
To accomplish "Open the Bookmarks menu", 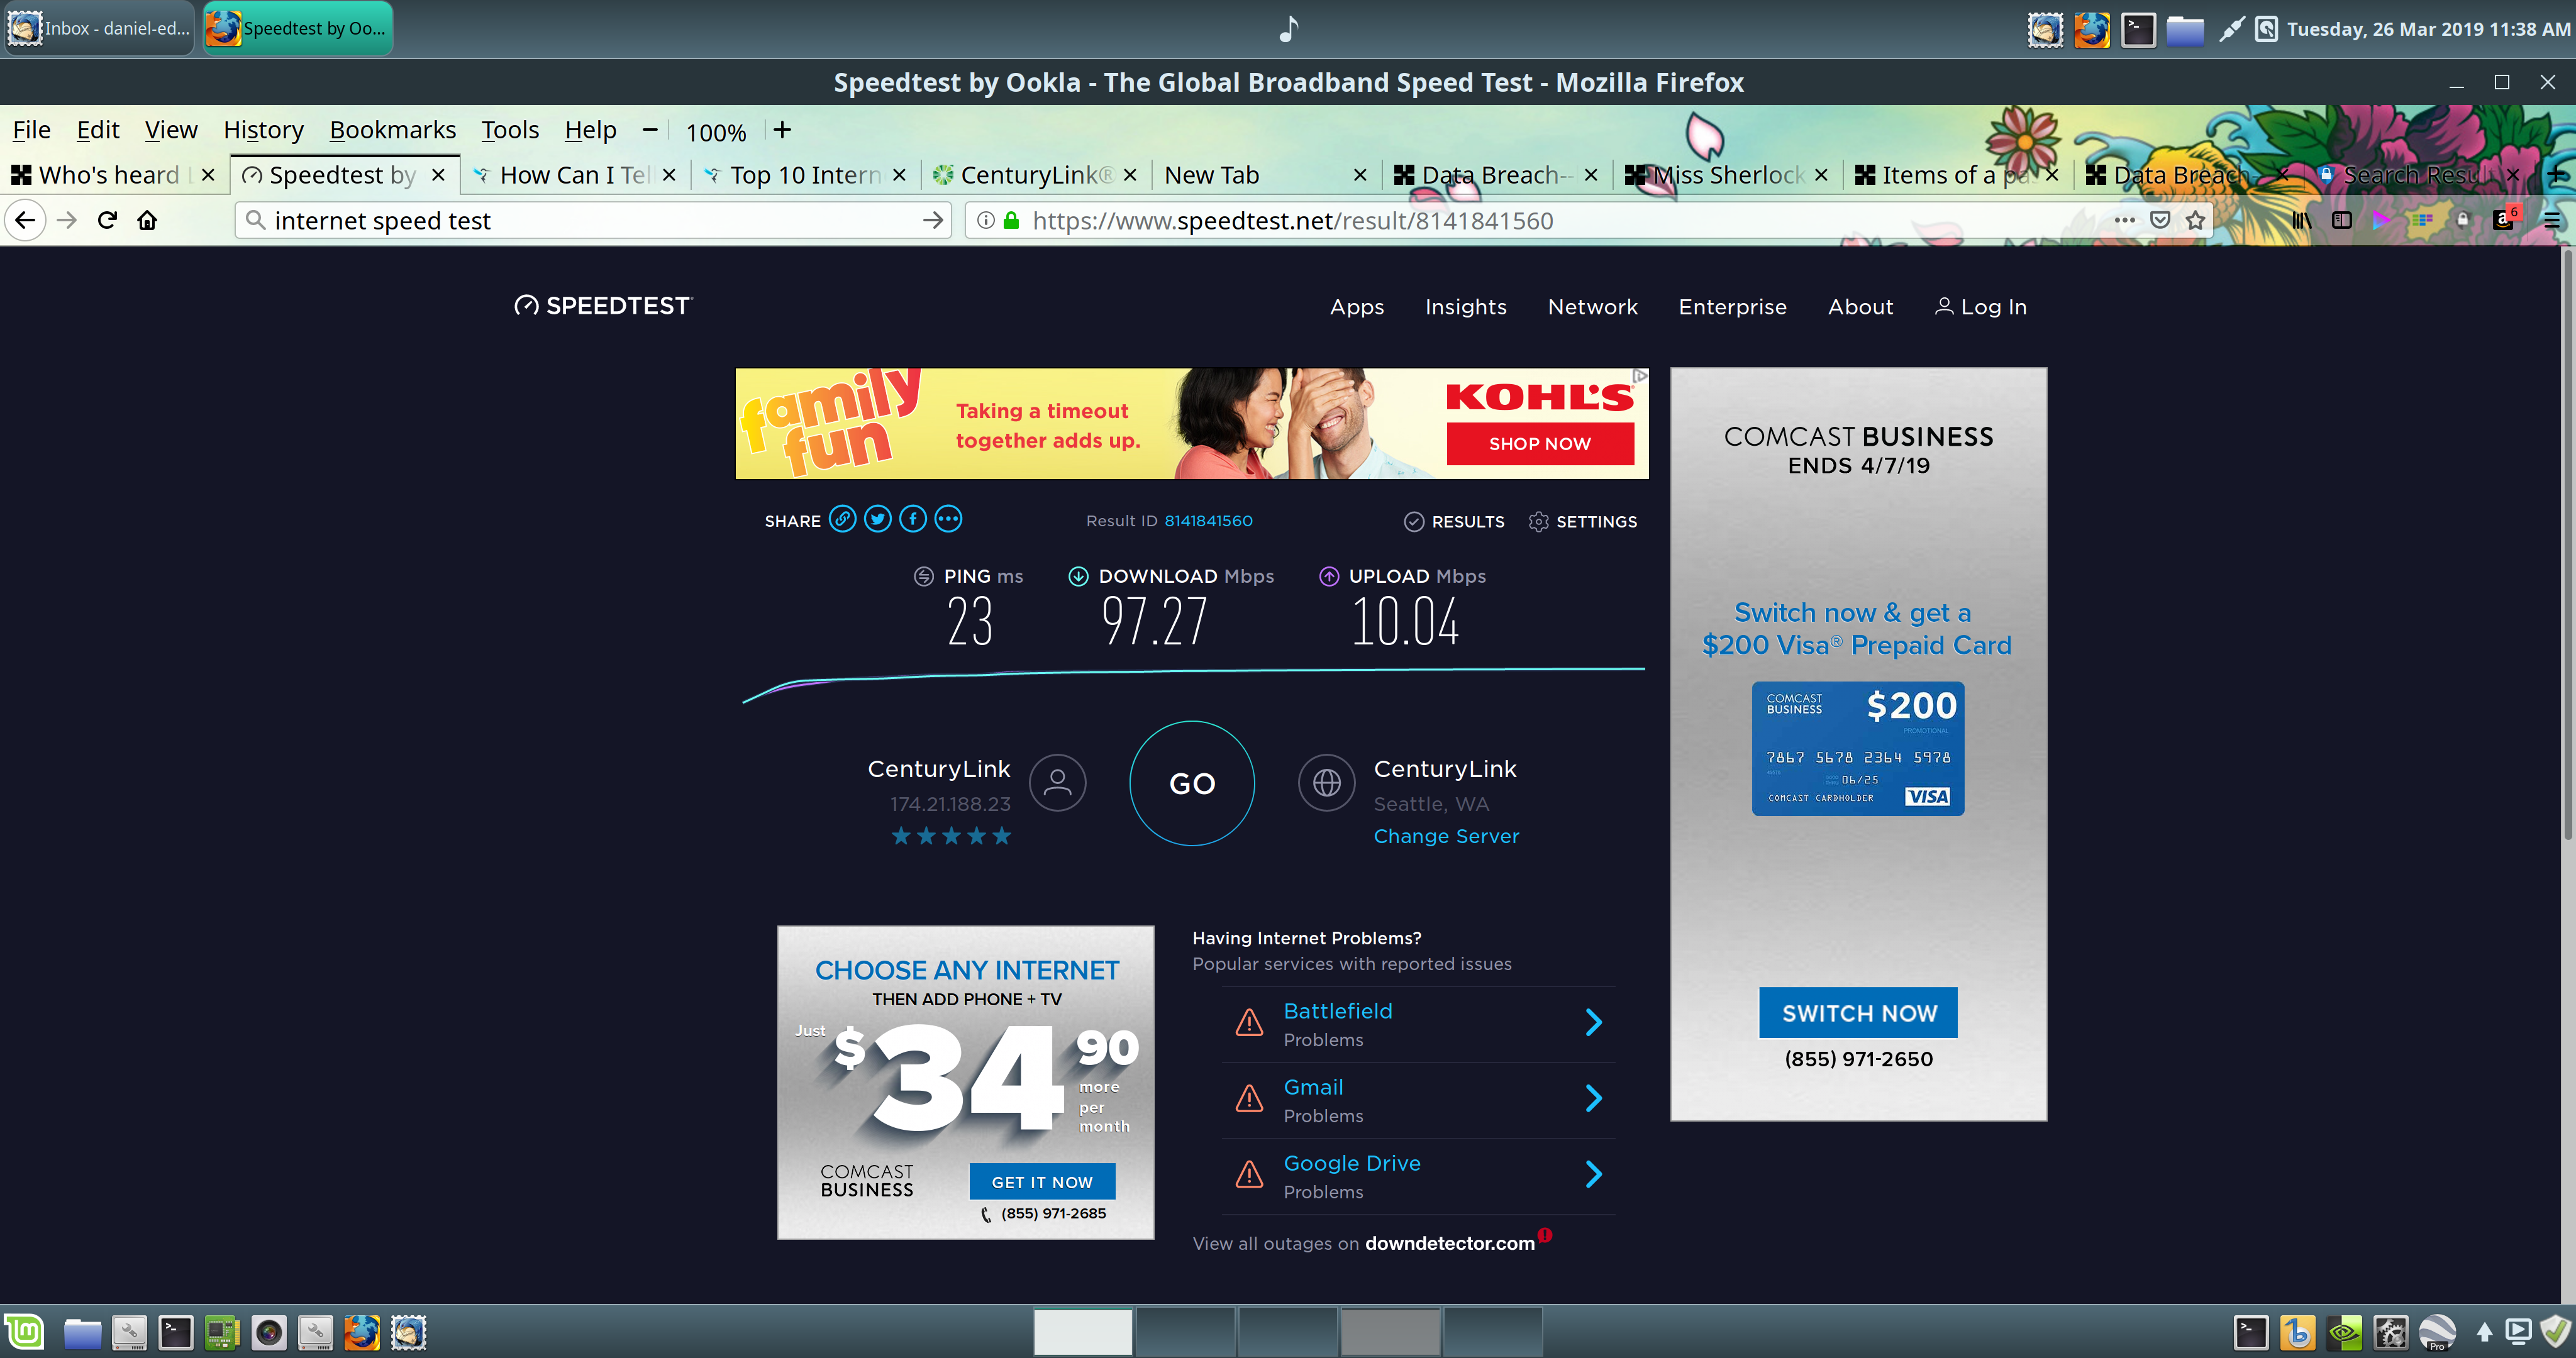I will point(392,130).
